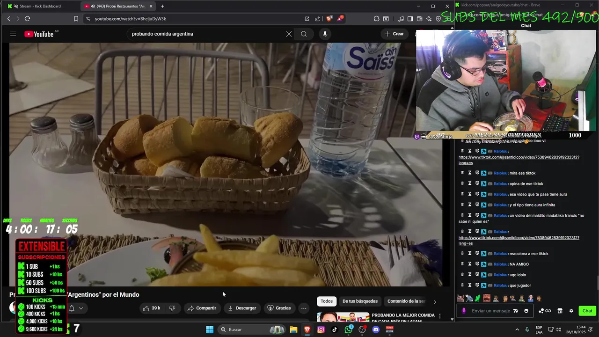599x337 pixels.
Task: Click the Gracias thanks button
Action: click(x=279, y=308)
